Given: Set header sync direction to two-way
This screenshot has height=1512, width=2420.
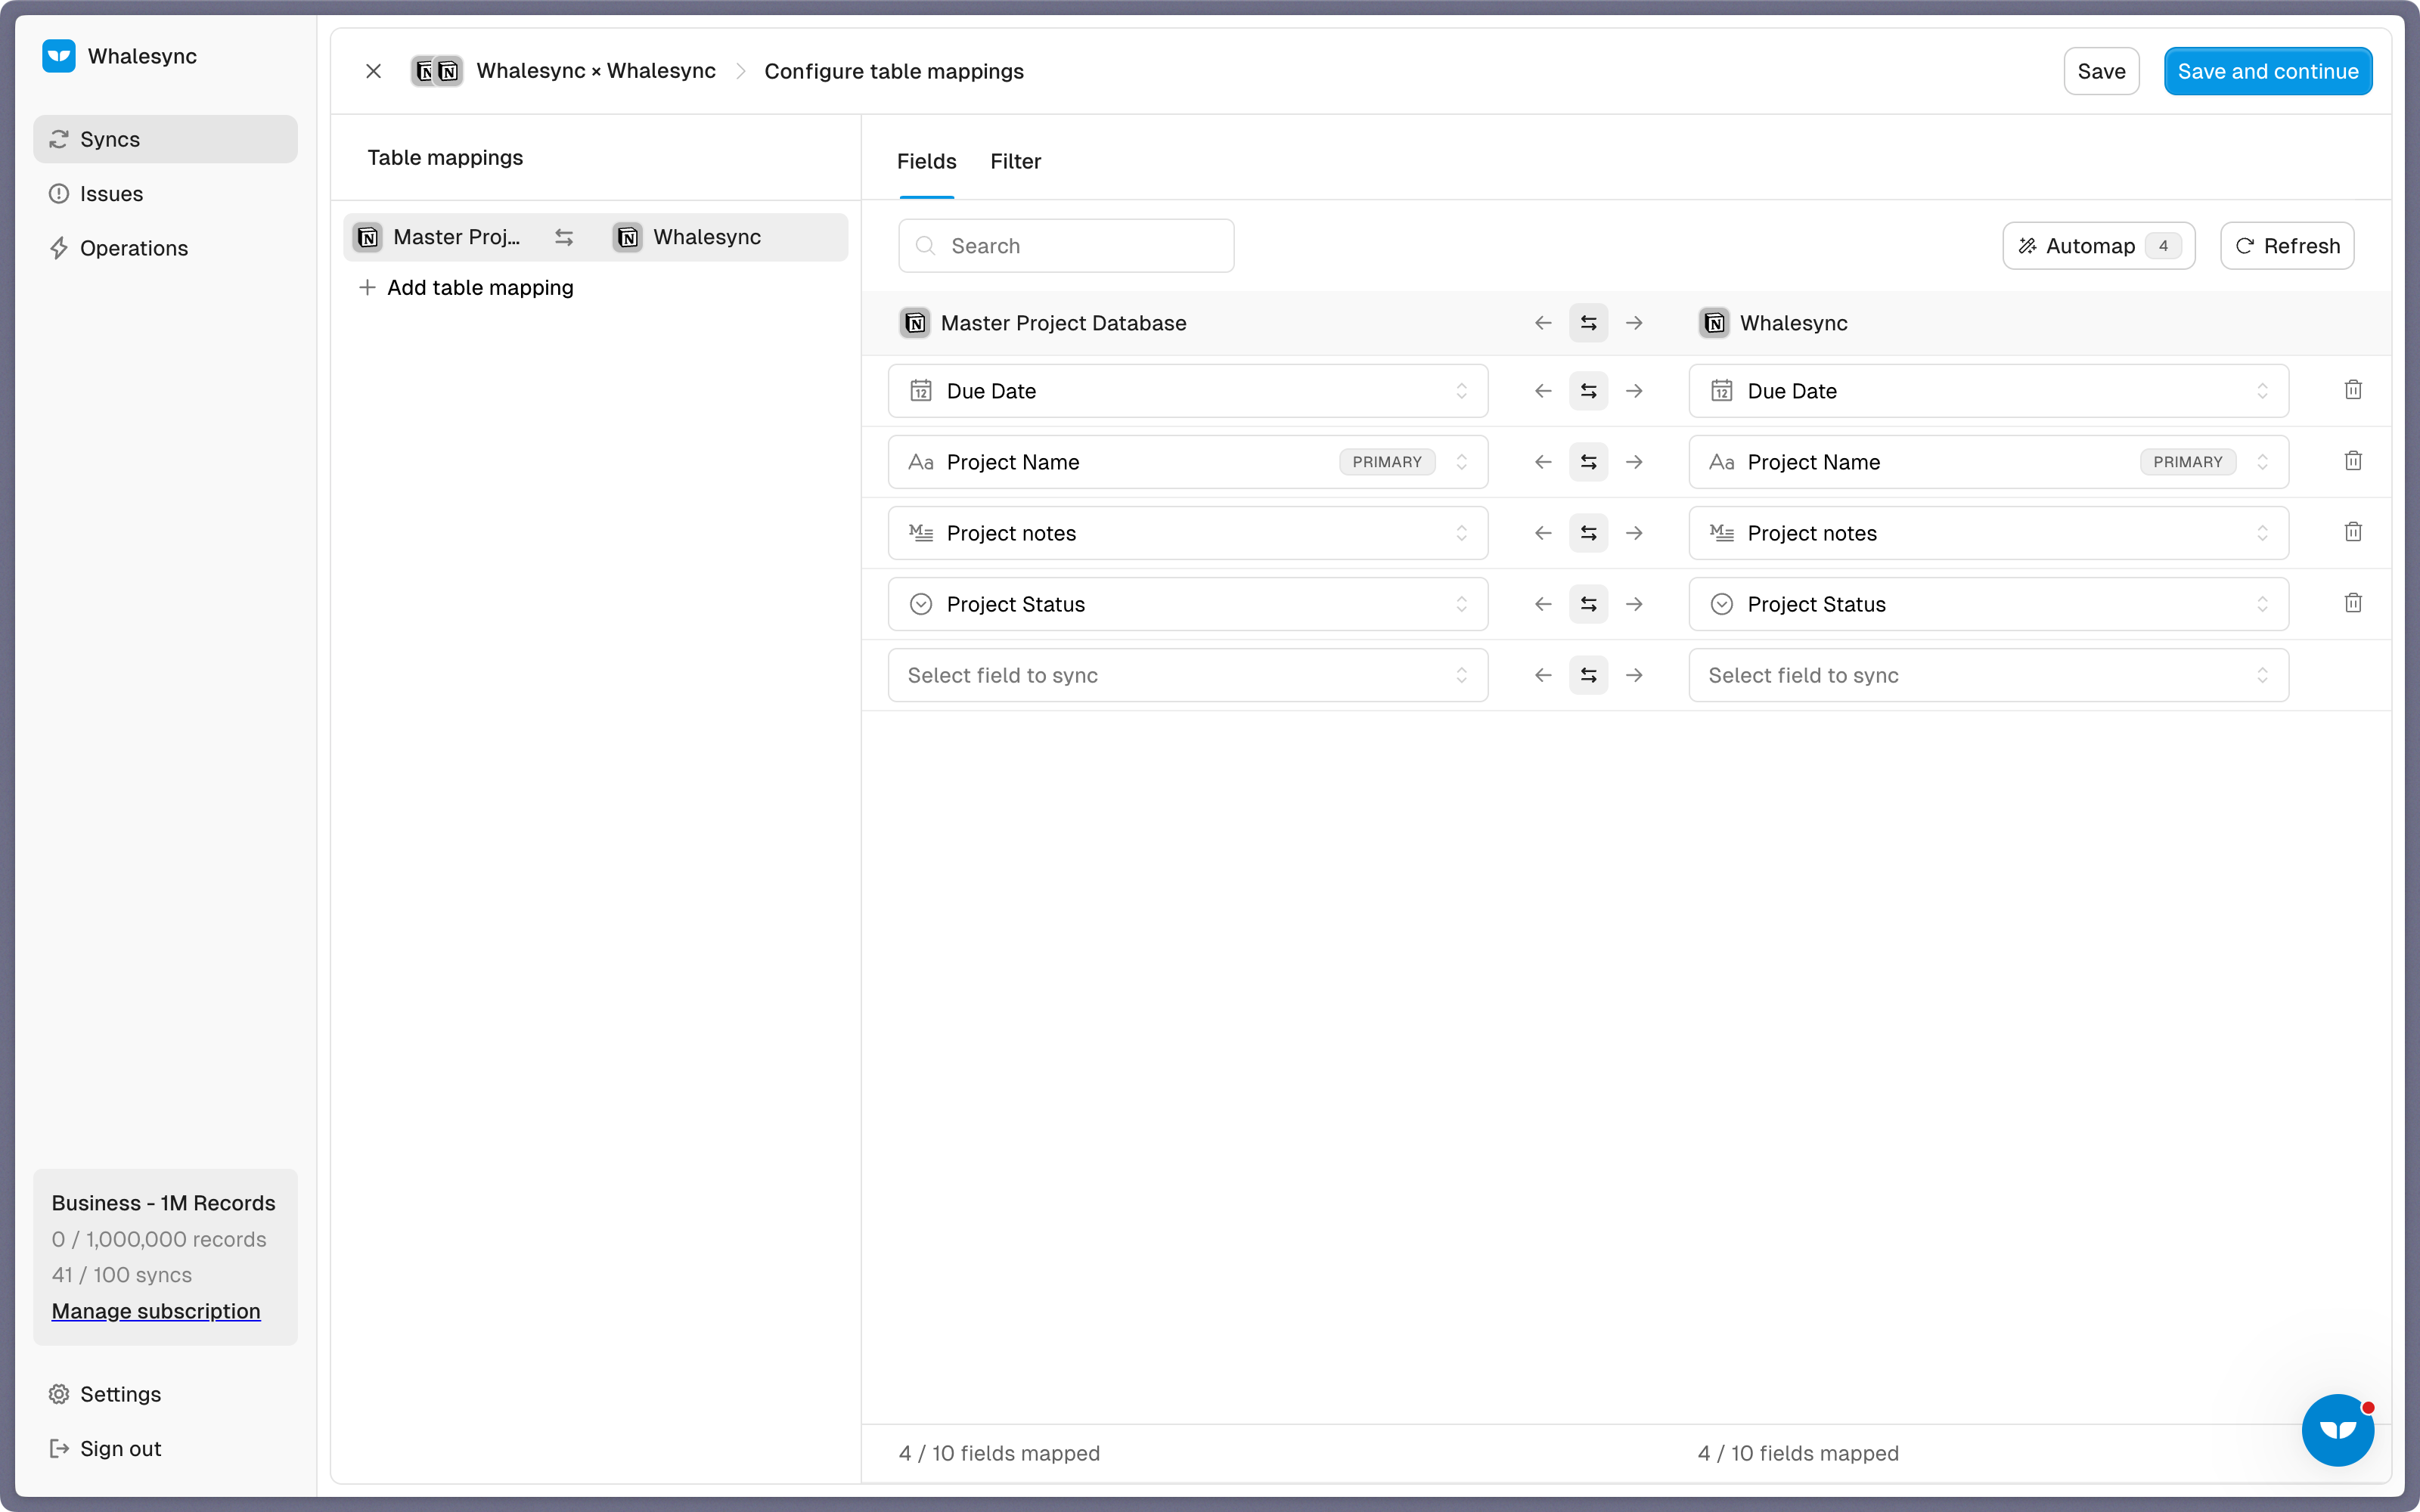Looking at the screenshot, I should (x=1588, y=323).
